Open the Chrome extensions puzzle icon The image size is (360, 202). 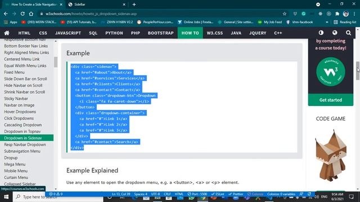coord(337,13)
